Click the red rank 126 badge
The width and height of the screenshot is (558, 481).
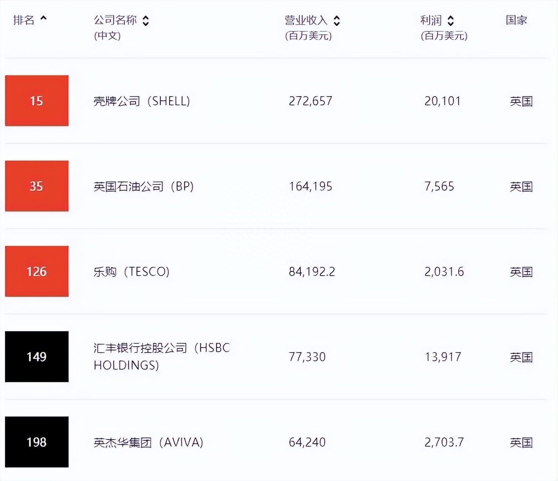37,271
